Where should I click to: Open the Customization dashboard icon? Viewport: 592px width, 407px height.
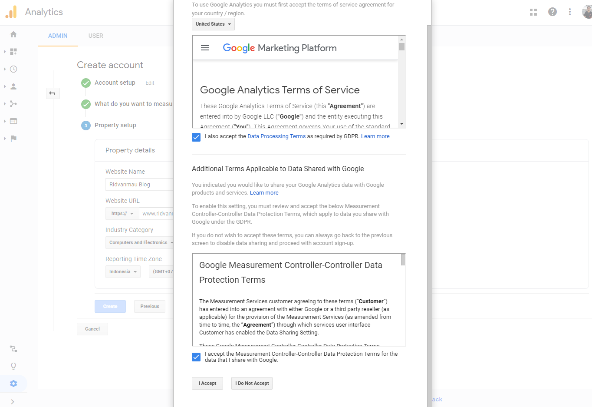pyautogui.click(x=13, y=52)
